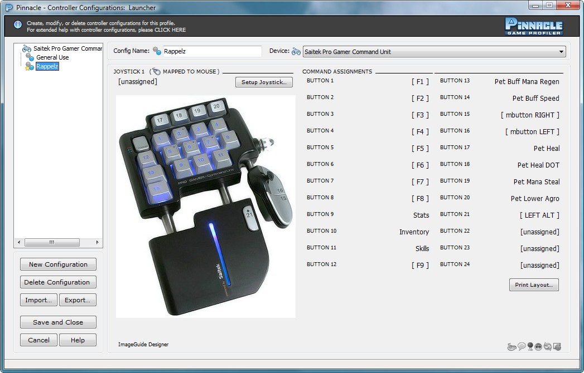Click the [ mbutton RIGHT ] assignment
Image resolution: width=584 pixels, height=373 pixels.
point(530,115)
